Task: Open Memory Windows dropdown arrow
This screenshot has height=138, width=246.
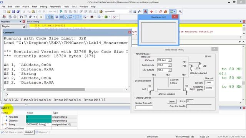Action: pyautogui.click(x=81, y=17)
